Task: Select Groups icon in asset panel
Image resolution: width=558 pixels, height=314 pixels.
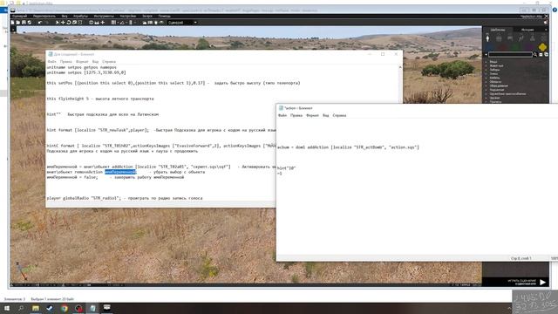Action: tap(499, 38)
